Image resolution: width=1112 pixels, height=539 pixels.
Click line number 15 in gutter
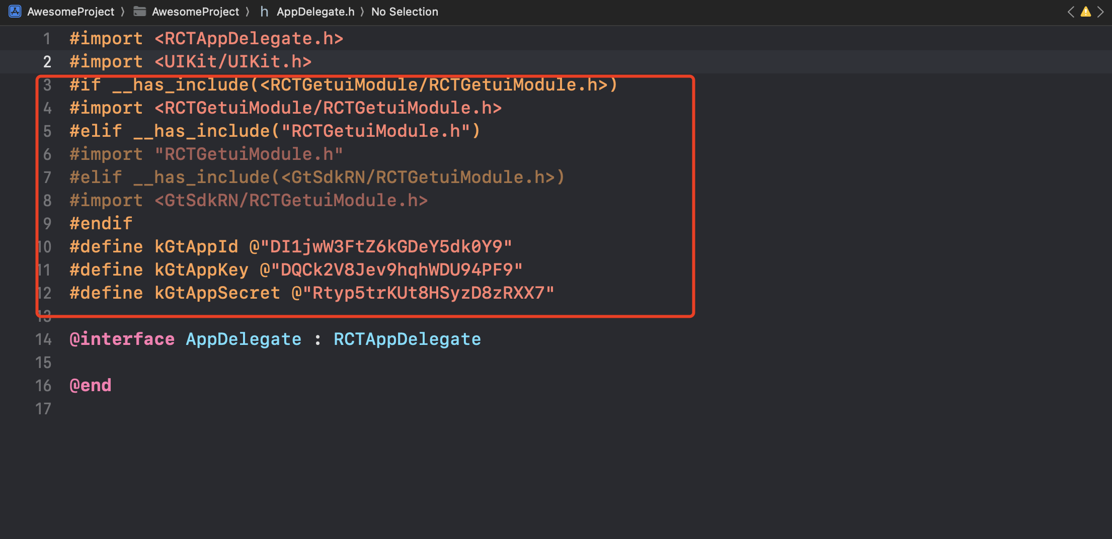[43, 363]
